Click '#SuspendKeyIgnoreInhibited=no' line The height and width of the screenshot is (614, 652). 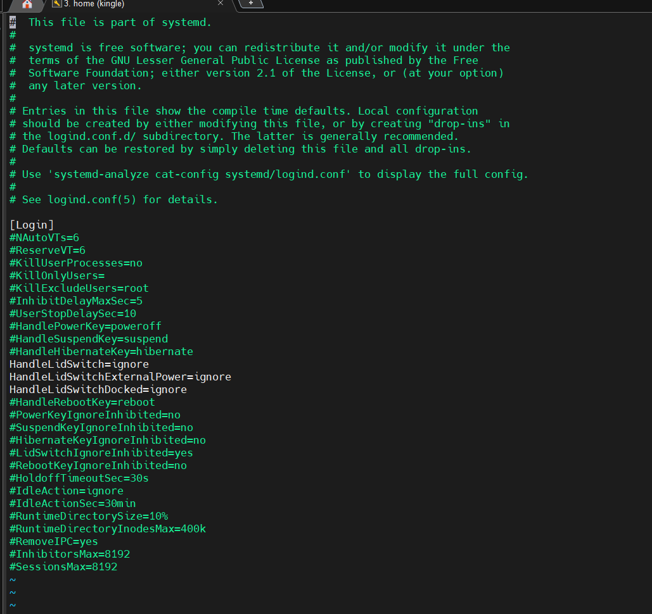(x=101, y=428)
